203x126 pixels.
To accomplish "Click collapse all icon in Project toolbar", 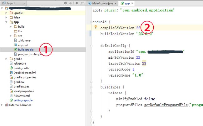I will point(70,3).
